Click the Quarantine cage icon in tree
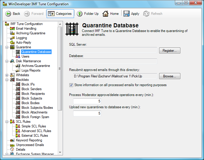204x160 pixels. click(12, 47)
